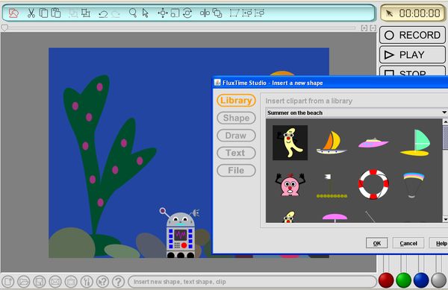The width and height of the screenshot is (448, 290).
Task: Click the status hint text field
Action: [x=252, y=282]
